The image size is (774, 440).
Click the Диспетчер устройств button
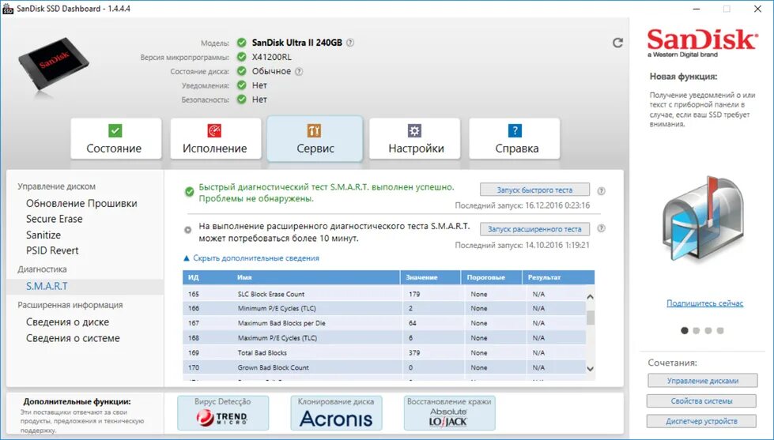pyautogui.click(x=701, y=421)
